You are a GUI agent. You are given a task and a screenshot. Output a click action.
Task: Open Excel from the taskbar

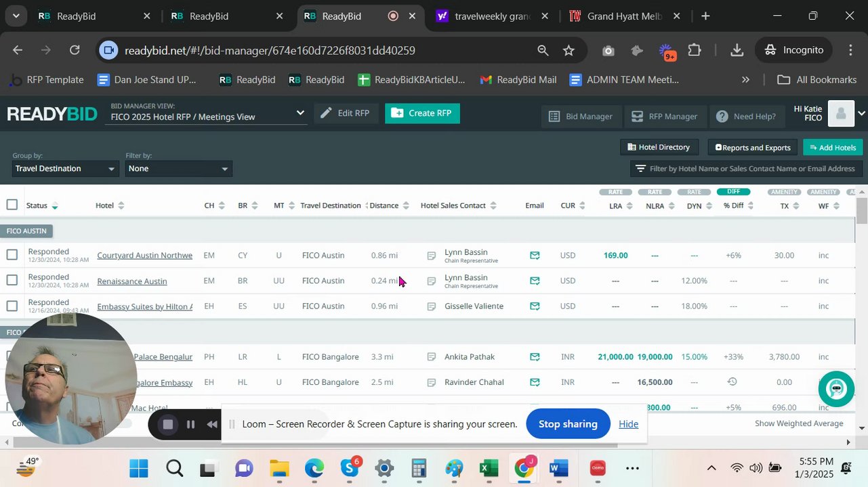pos(489,468)
